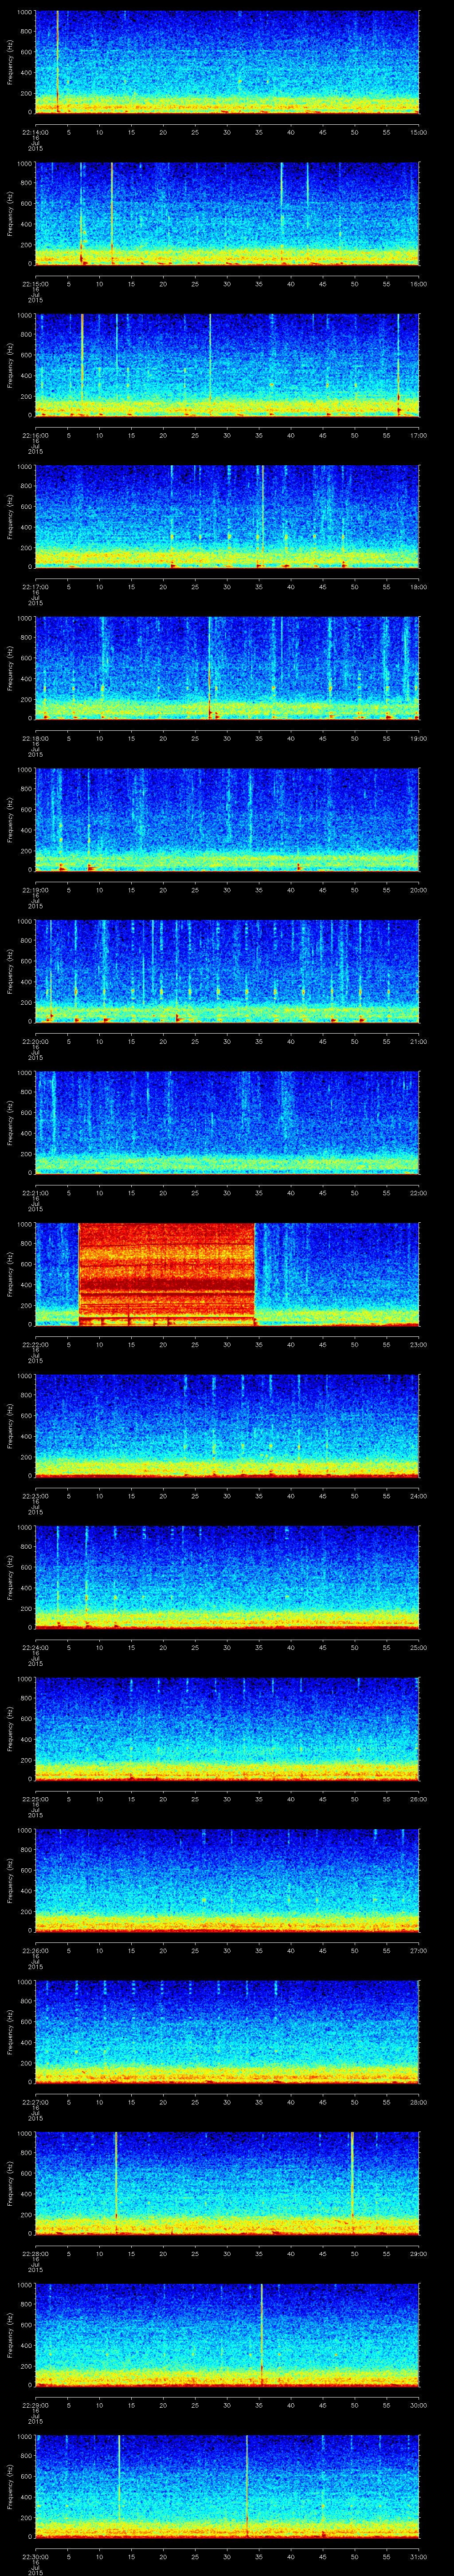Click the 1000 Hz tick on the 22:14:00 spectrogram

pos(24,12)
